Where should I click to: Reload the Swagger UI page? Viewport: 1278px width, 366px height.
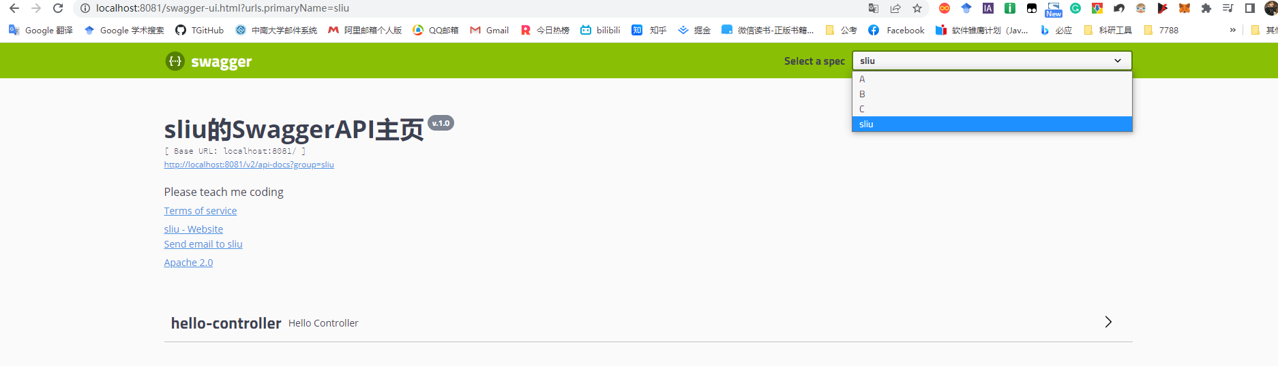58,8
